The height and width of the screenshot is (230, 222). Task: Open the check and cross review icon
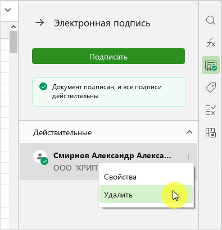coord(211,110)
